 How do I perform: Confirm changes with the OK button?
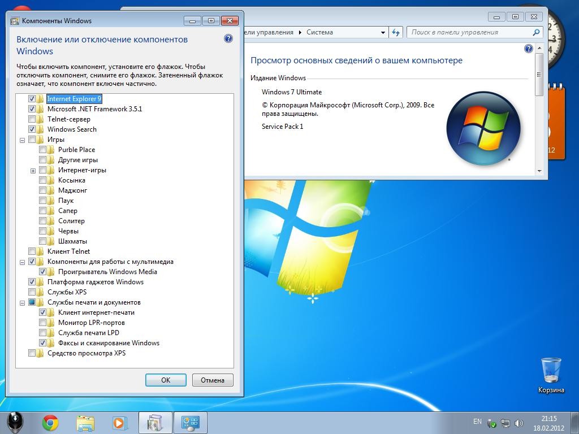pos(166,380)
